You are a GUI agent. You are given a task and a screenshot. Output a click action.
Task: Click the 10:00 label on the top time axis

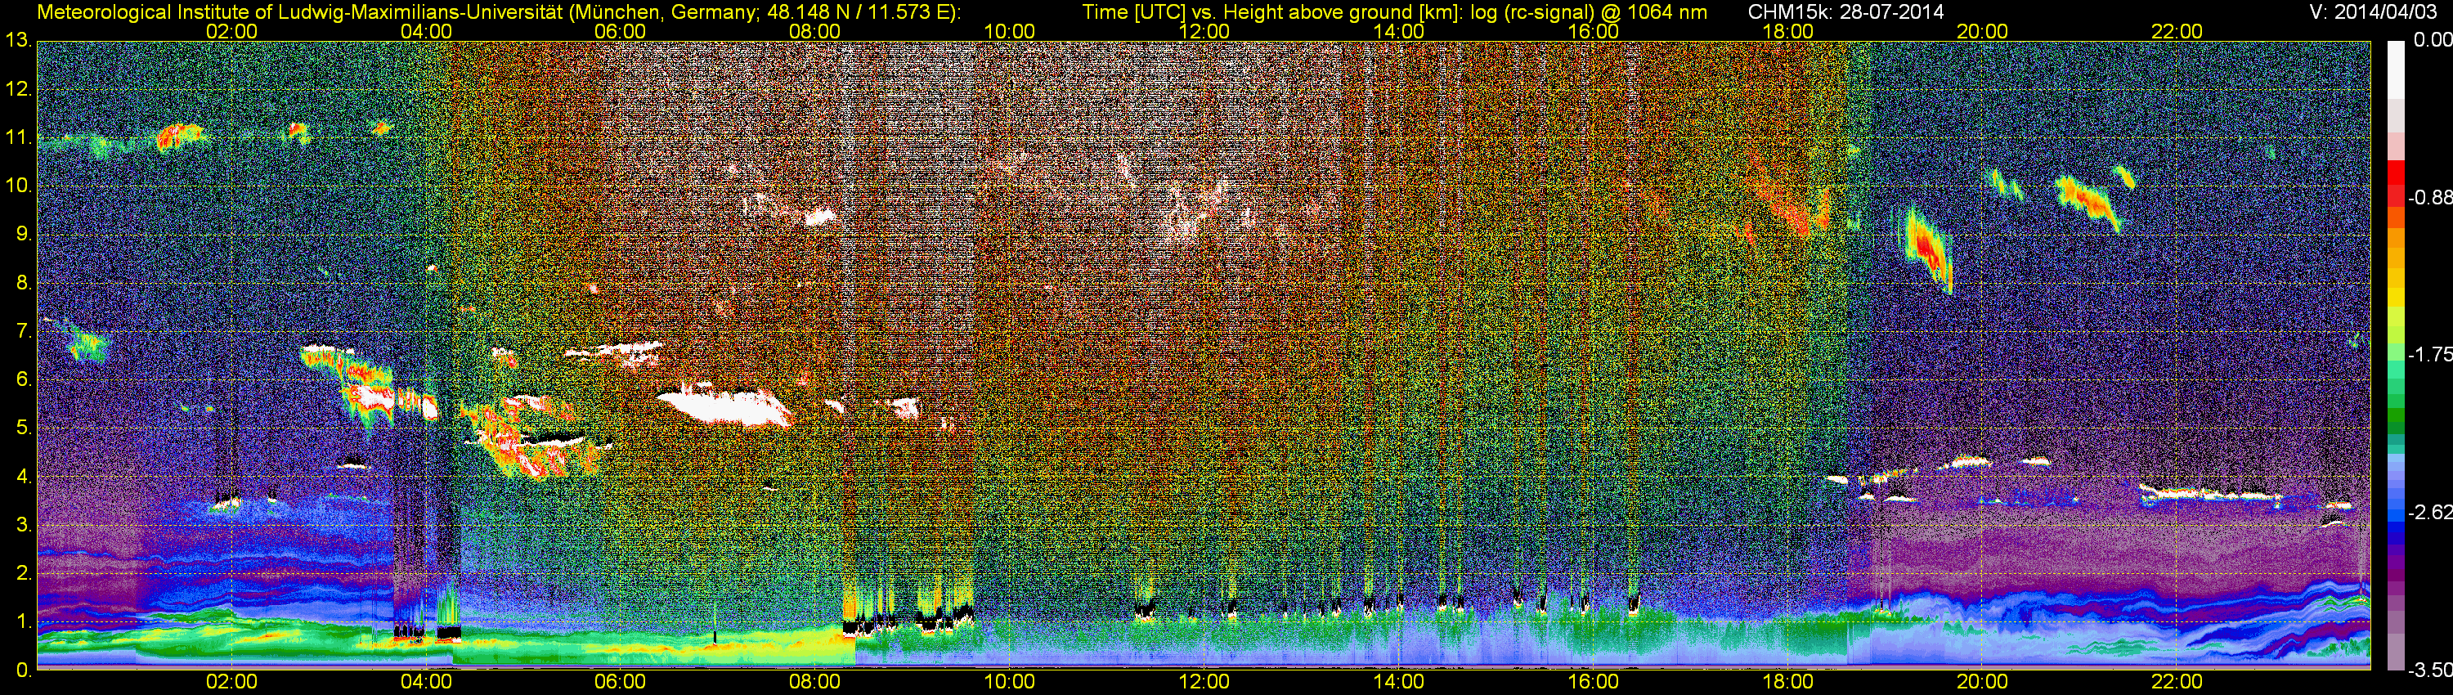[x=1009, y=31]
